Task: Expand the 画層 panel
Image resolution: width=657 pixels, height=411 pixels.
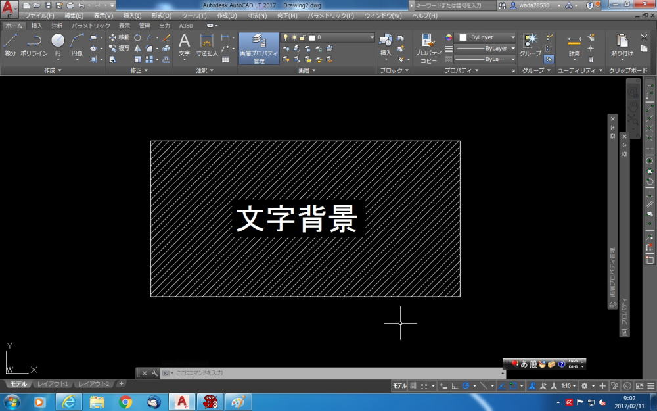Action: point(307,70)
